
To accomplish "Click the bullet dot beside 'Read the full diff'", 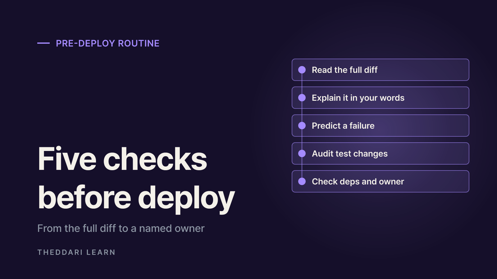I will [302, 70].
